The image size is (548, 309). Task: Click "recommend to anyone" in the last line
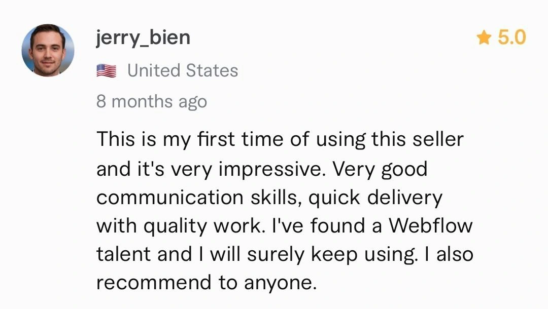point(206,283)
